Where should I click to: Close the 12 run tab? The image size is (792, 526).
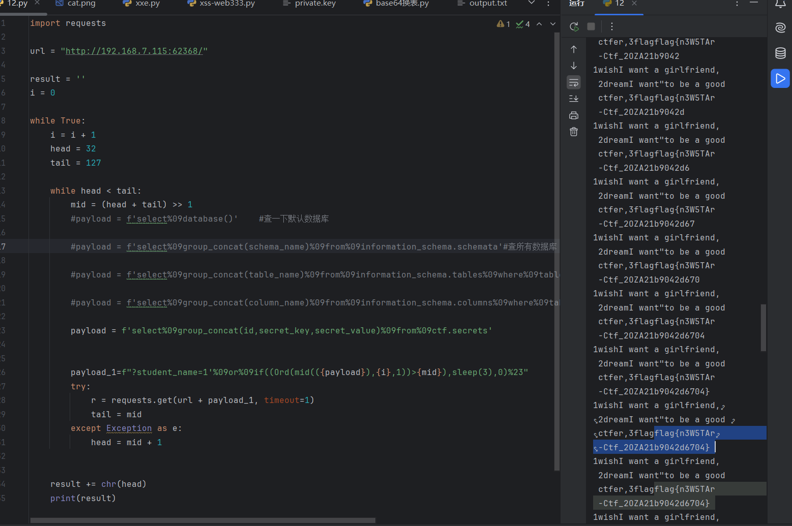[x=634, y=4]
